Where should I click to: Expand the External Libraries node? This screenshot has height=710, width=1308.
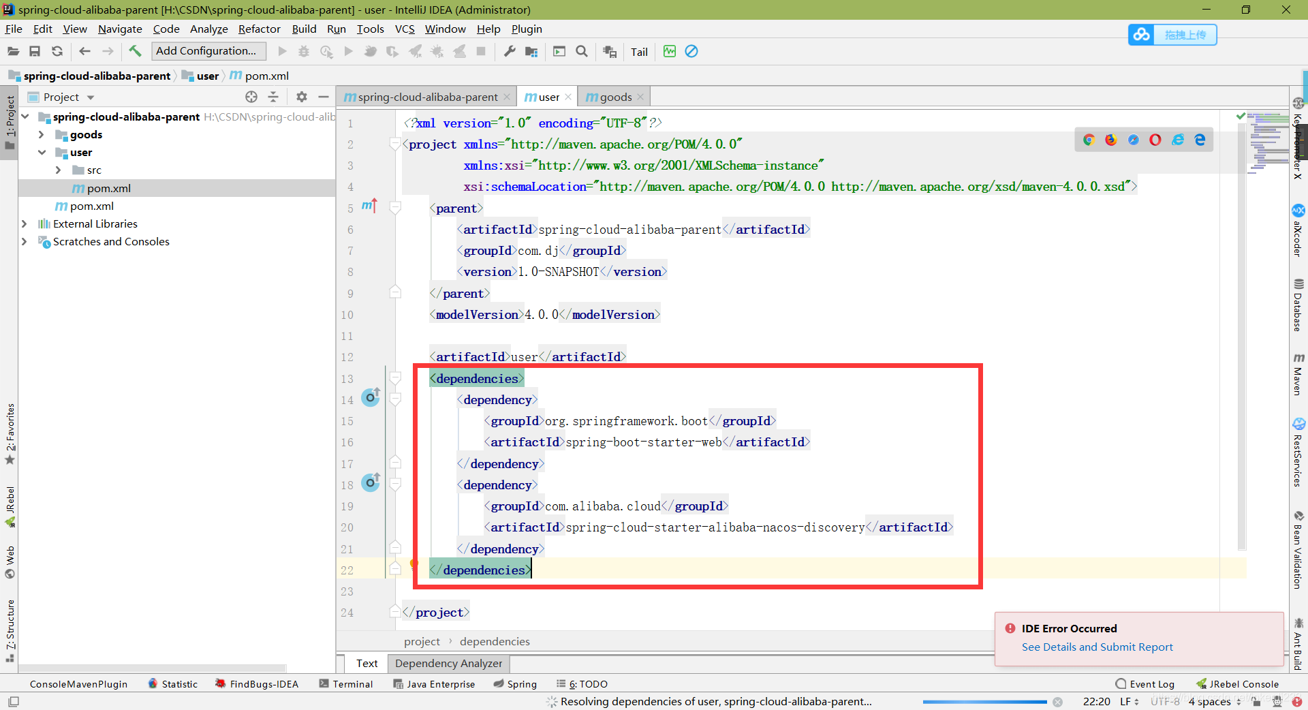click(25, 223)
